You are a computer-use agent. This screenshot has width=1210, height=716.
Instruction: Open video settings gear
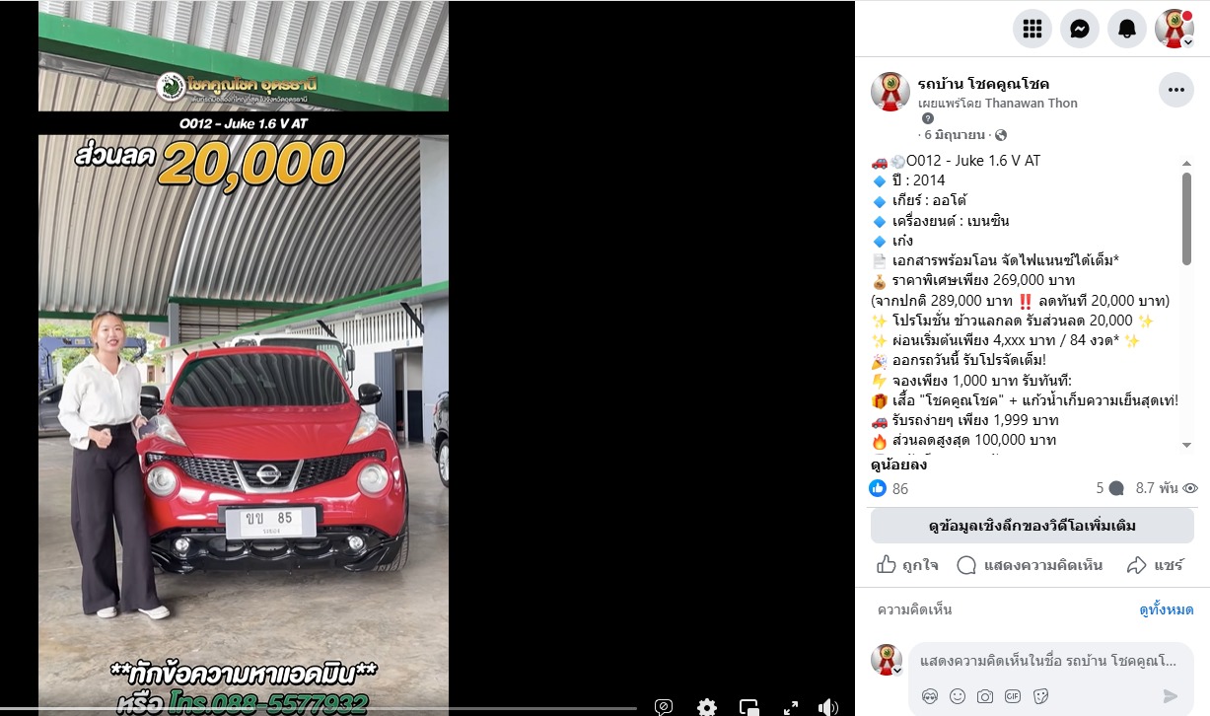click(707, 706)
